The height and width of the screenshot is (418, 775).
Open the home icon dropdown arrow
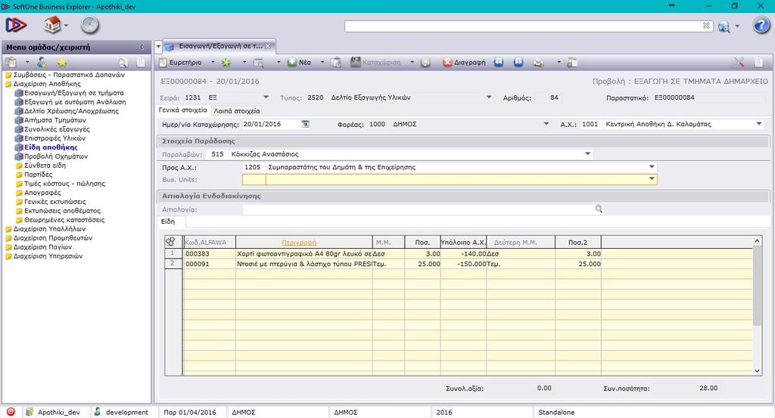[x=66, y=26]
